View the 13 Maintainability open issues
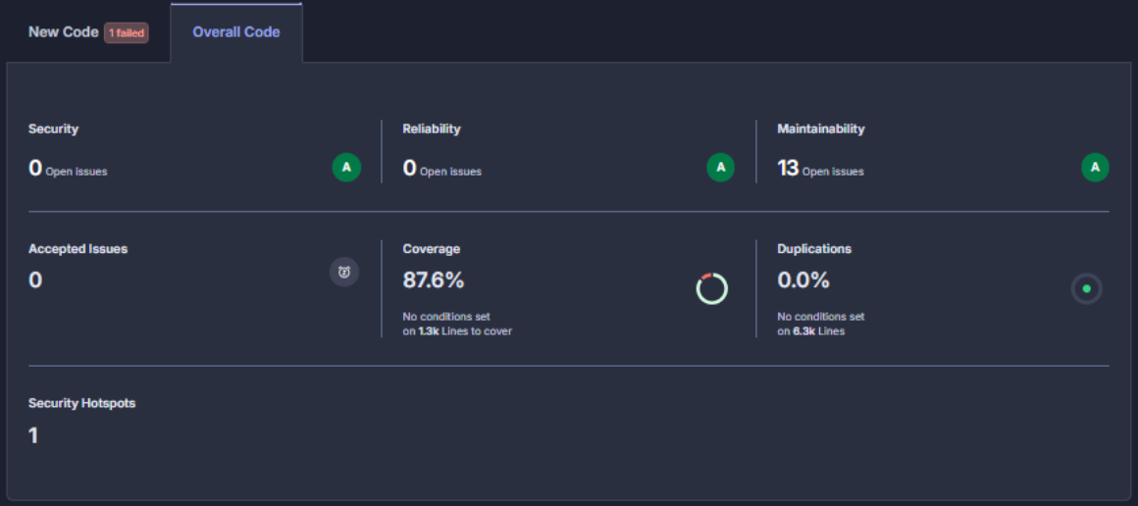This screenshot has height=506, width=1138. (788, 169)
